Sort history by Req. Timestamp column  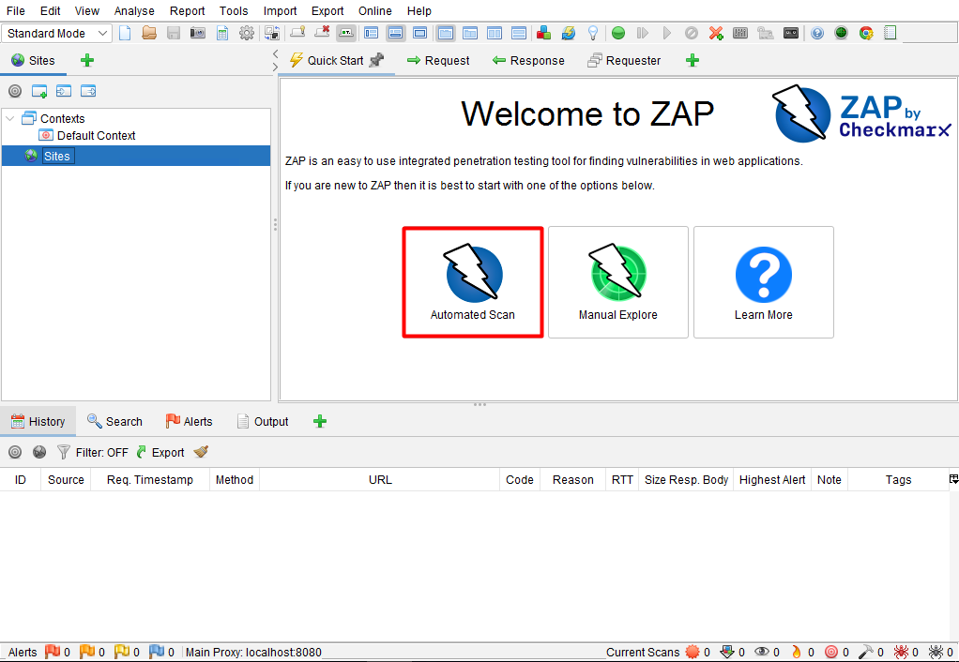[x=150, y=480]
